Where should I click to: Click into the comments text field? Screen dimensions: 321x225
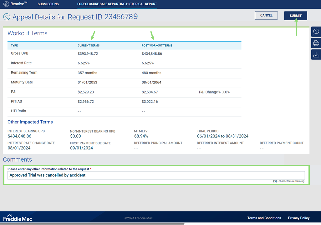(156, 175)
